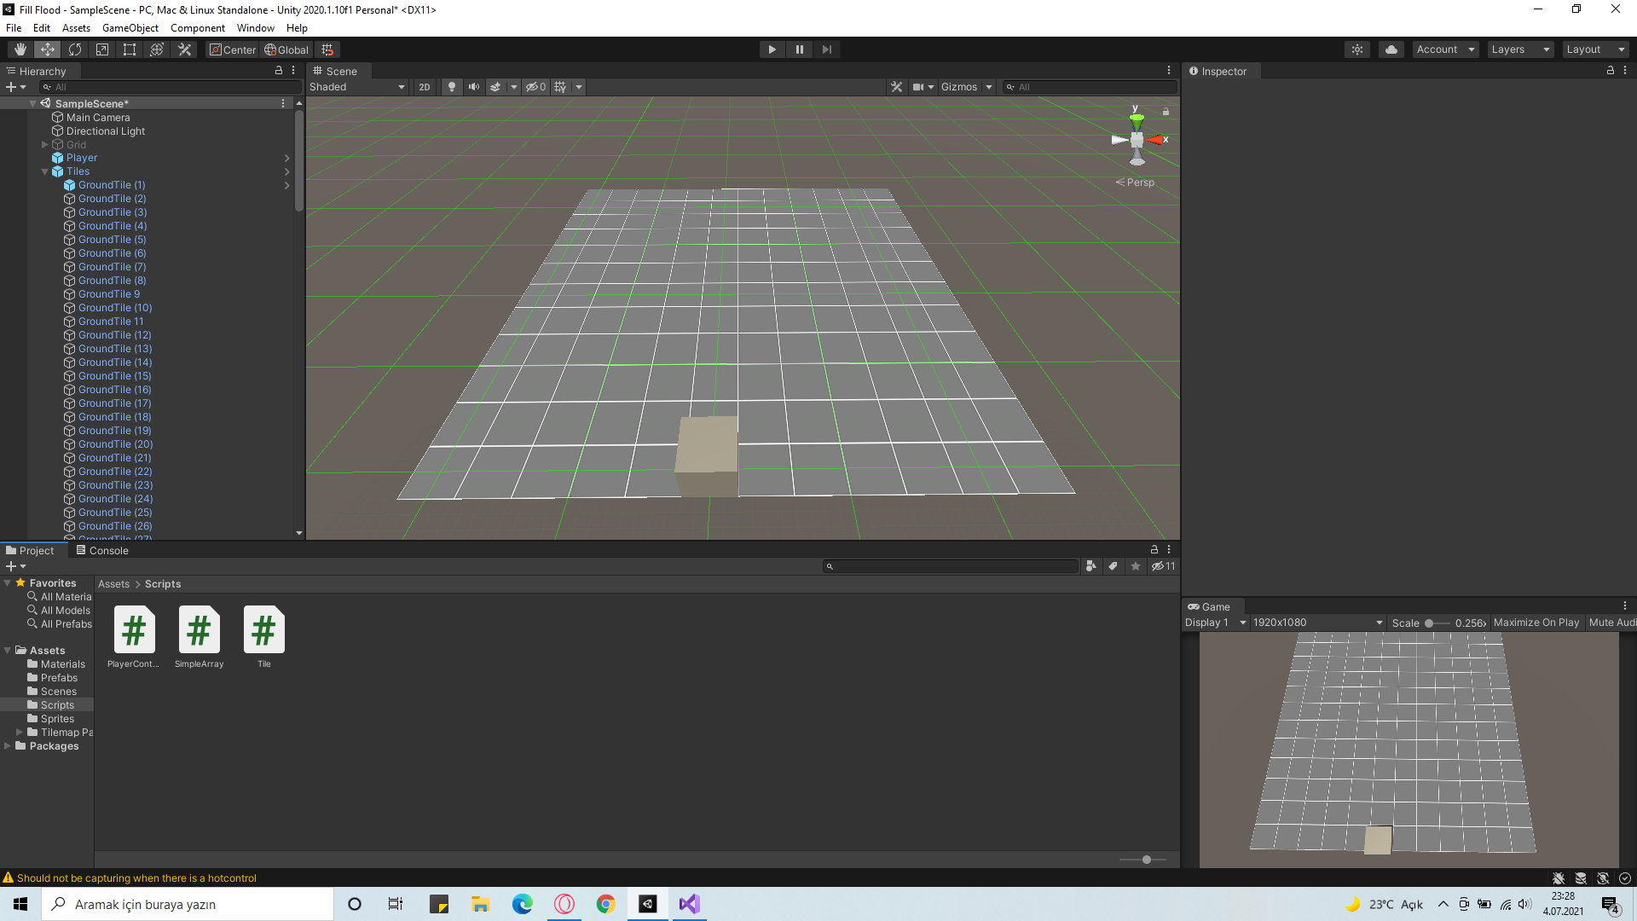
Task: Select the Tile script asset
Action: [264, 637]
